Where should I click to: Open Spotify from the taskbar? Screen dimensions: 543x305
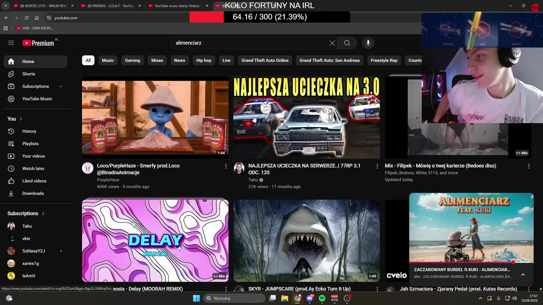click(x=322, y=298)
